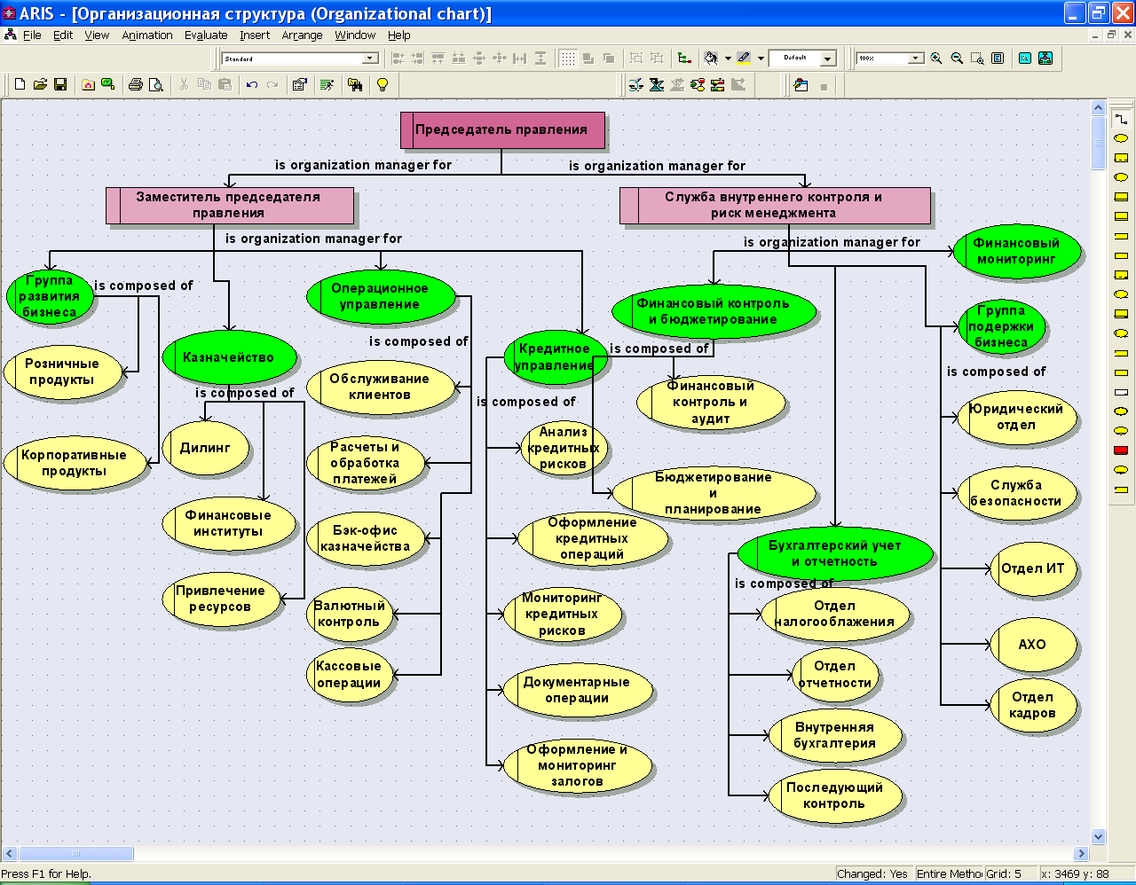Click the Print preview icon
The height and width of the screenshot is (885, 1136).
[156, 84]
